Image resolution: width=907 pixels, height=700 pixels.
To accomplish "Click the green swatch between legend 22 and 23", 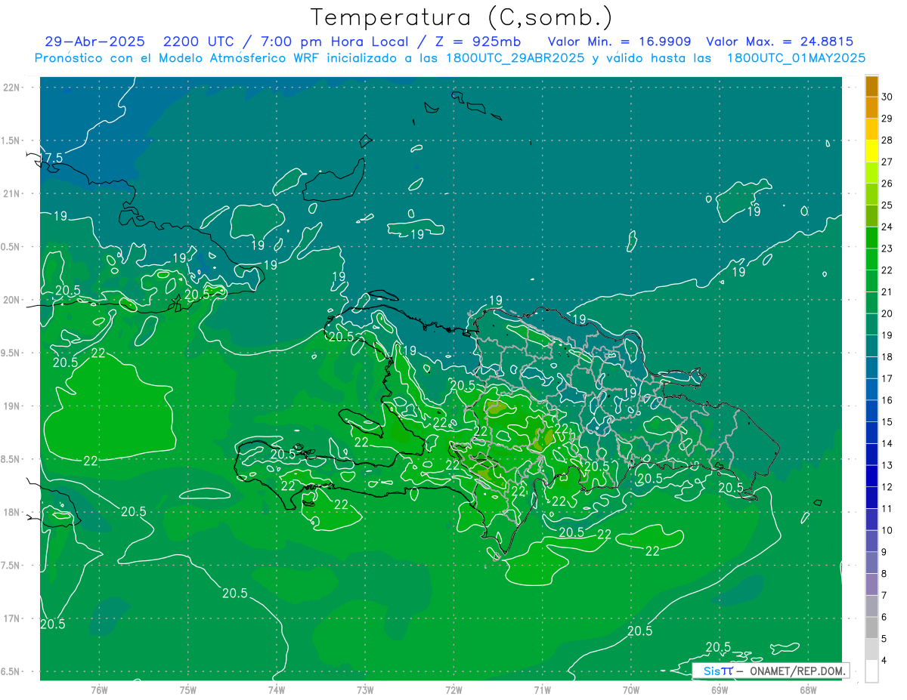I will pyautogui.click(x=871, y=259).
